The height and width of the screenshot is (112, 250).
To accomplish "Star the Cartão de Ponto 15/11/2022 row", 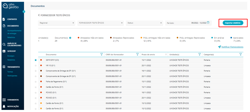I will pyautogui.click(x=36, y=87).
